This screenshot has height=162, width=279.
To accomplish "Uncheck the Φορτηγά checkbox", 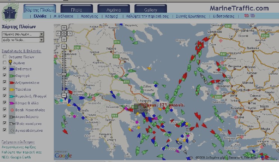I will [4, 75].
